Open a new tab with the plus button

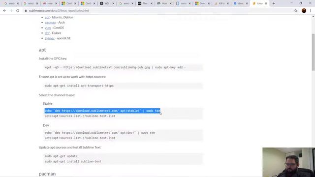pos(274,3)
